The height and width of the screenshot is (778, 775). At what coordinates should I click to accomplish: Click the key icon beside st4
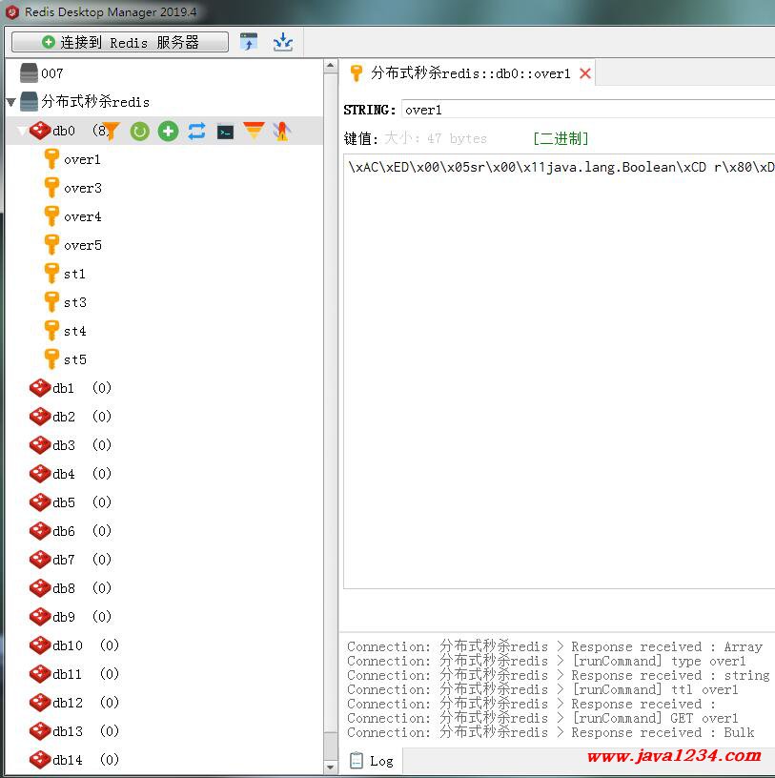coord(51,331)
